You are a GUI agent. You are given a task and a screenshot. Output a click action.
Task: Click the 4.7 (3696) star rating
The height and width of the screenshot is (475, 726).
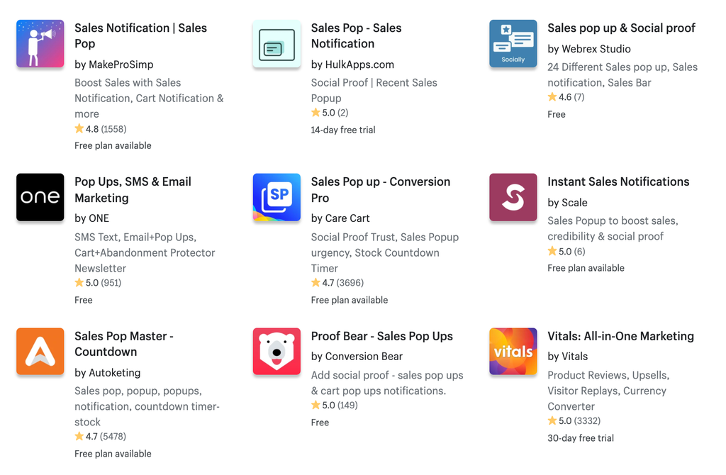coord(337,283)
